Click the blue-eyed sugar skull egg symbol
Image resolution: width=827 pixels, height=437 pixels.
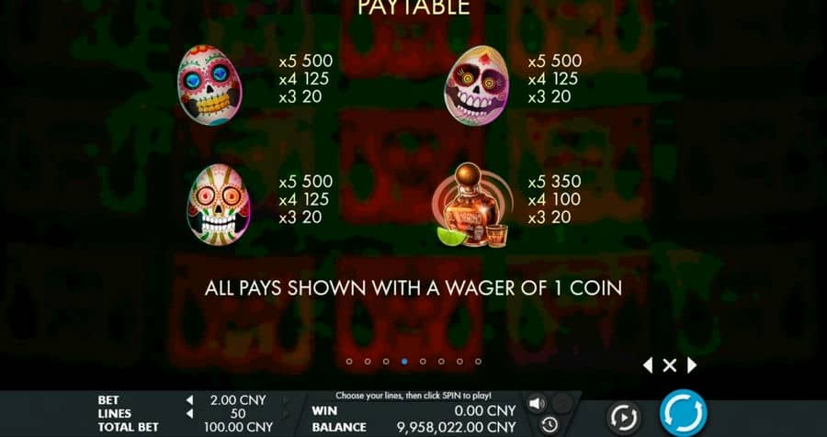pyautogui.click(x=210, y=84)
